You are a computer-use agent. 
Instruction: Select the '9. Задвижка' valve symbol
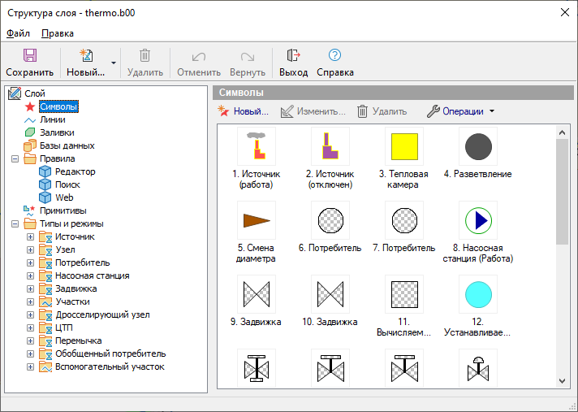tap(257, 294)
